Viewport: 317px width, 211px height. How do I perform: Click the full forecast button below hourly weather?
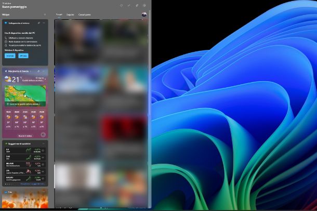click(25, 136)
